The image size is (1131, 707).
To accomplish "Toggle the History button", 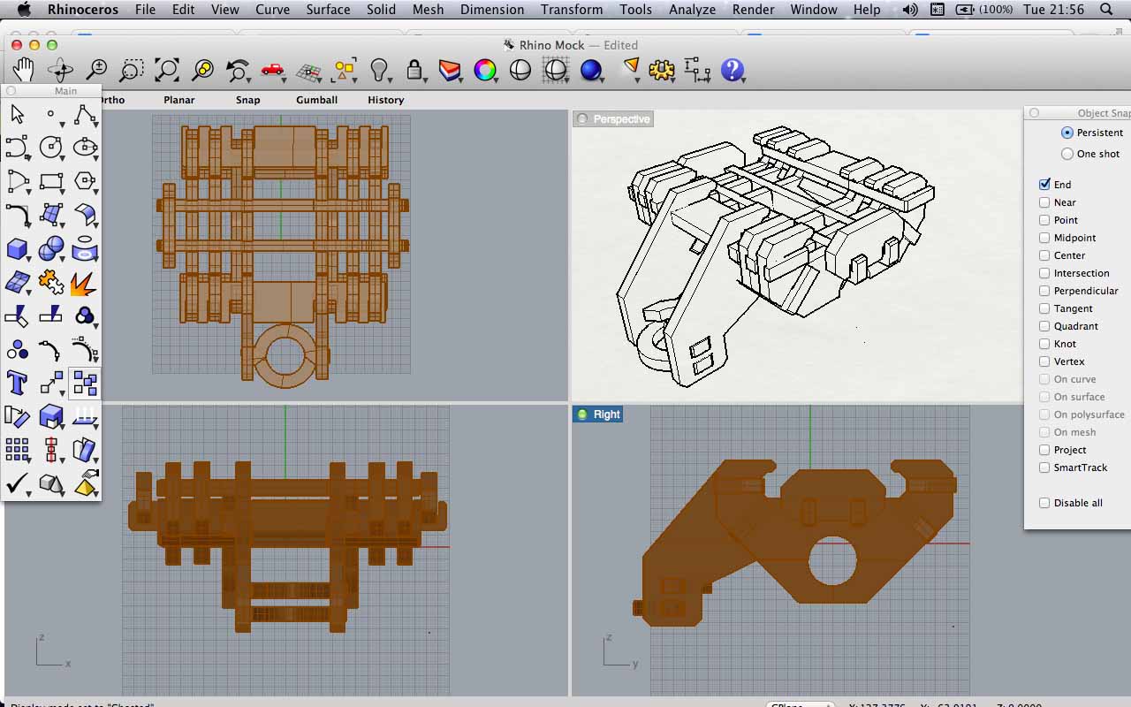I will (386, 100).
